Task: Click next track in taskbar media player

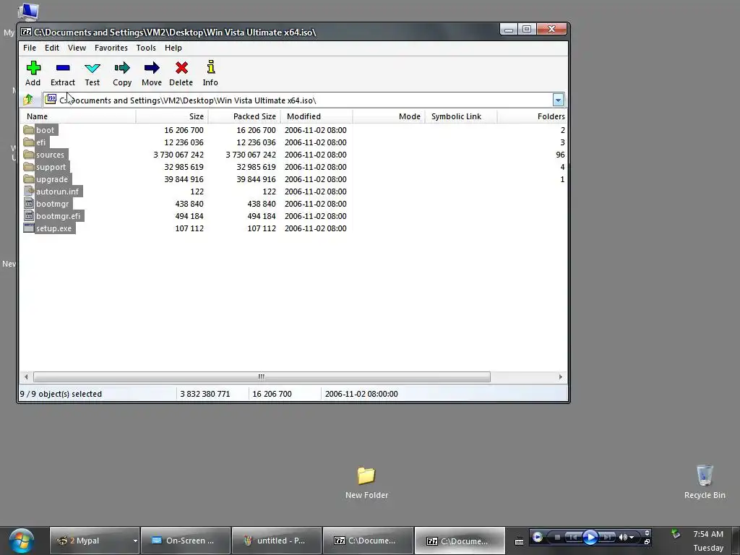Action: click(607, 537)
